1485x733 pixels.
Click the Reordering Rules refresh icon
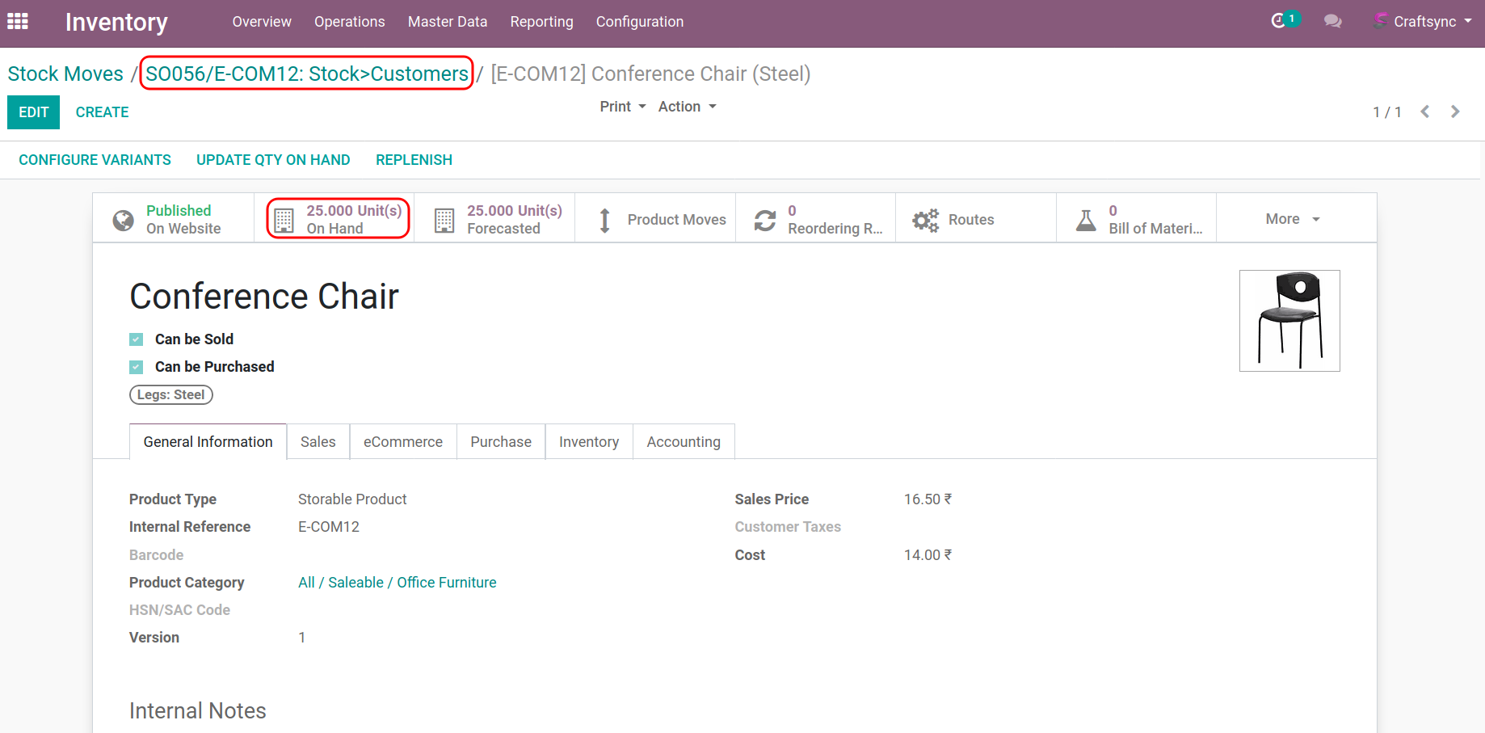tap(765, 220)
